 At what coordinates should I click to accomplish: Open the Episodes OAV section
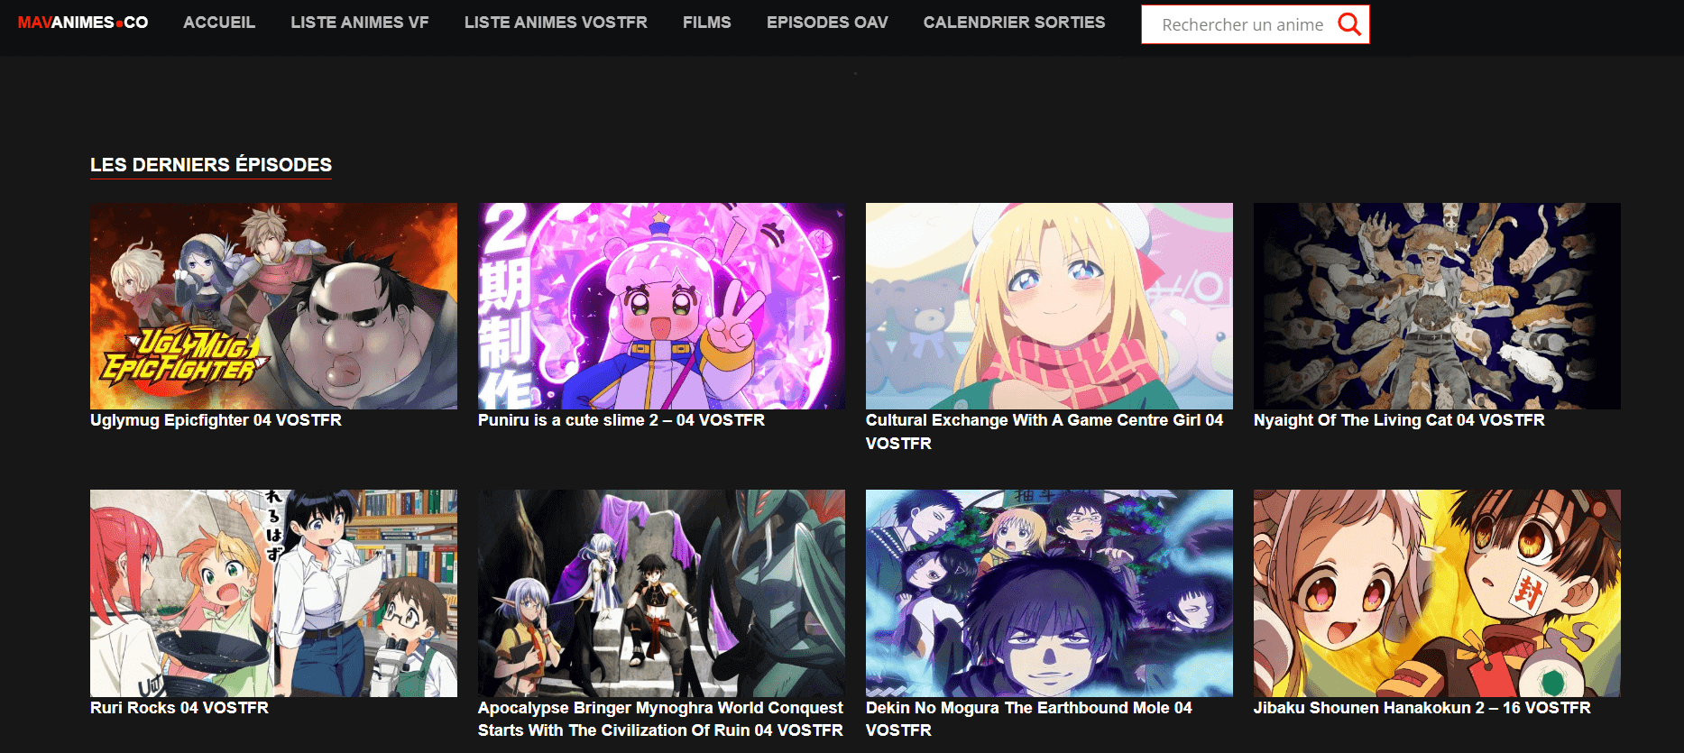tap(827, 23)
